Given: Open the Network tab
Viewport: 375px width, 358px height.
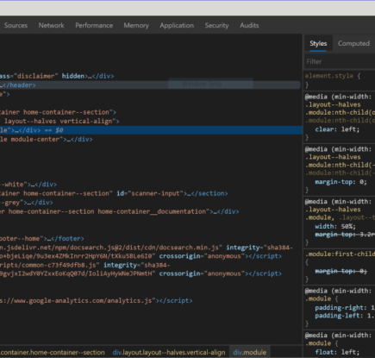Looking at the screenshot, I should pyautogui.click(x=51, y=26).
